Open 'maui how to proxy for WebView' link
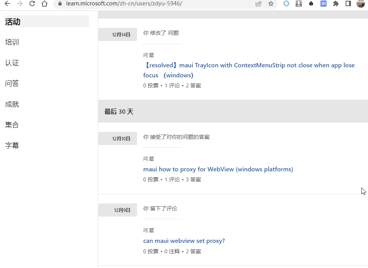 pyautogui.click(x=218, y=169)
